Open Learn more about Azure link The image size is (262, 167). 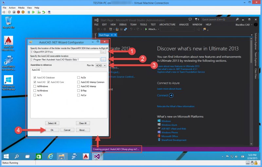click(x=169, y=89)
